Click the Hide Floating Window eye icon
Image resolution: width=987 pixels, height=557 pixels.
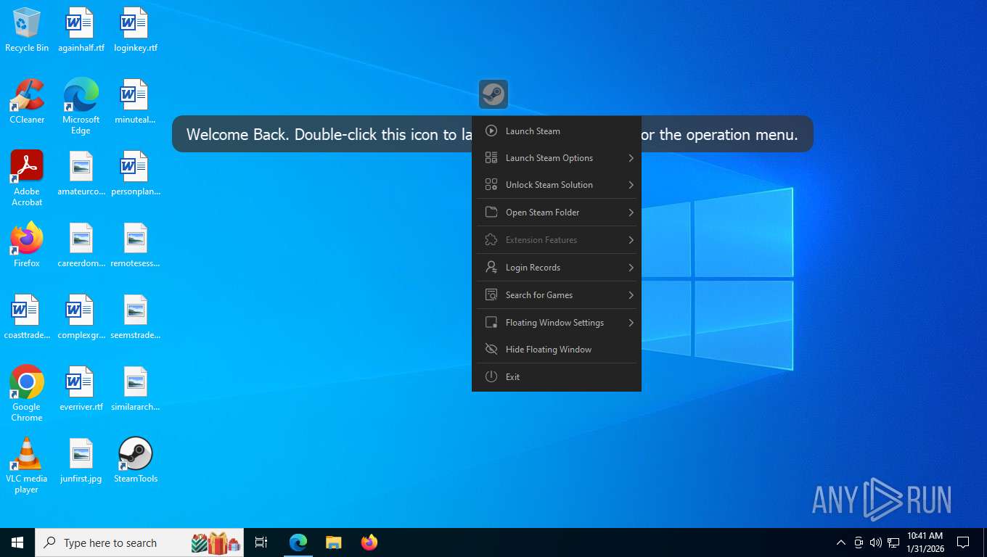(491, 350)
